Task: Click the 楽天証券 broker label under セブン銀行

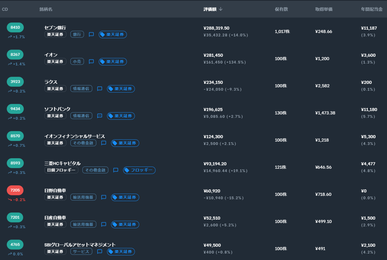Action: point(55,34)
